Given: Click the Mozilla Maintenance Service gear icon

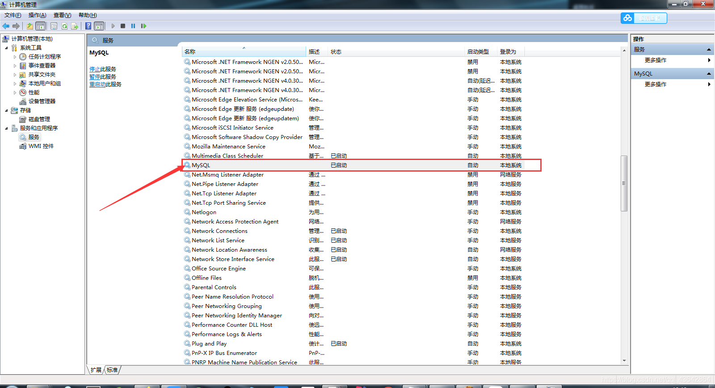Looking at the screenshot, I should (187, 146).
